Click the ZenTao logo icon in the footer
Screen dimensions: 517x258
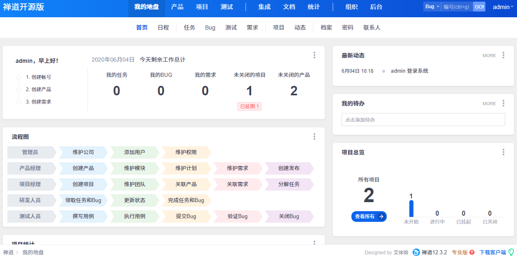pyautogui.click(x=416, y=252)
